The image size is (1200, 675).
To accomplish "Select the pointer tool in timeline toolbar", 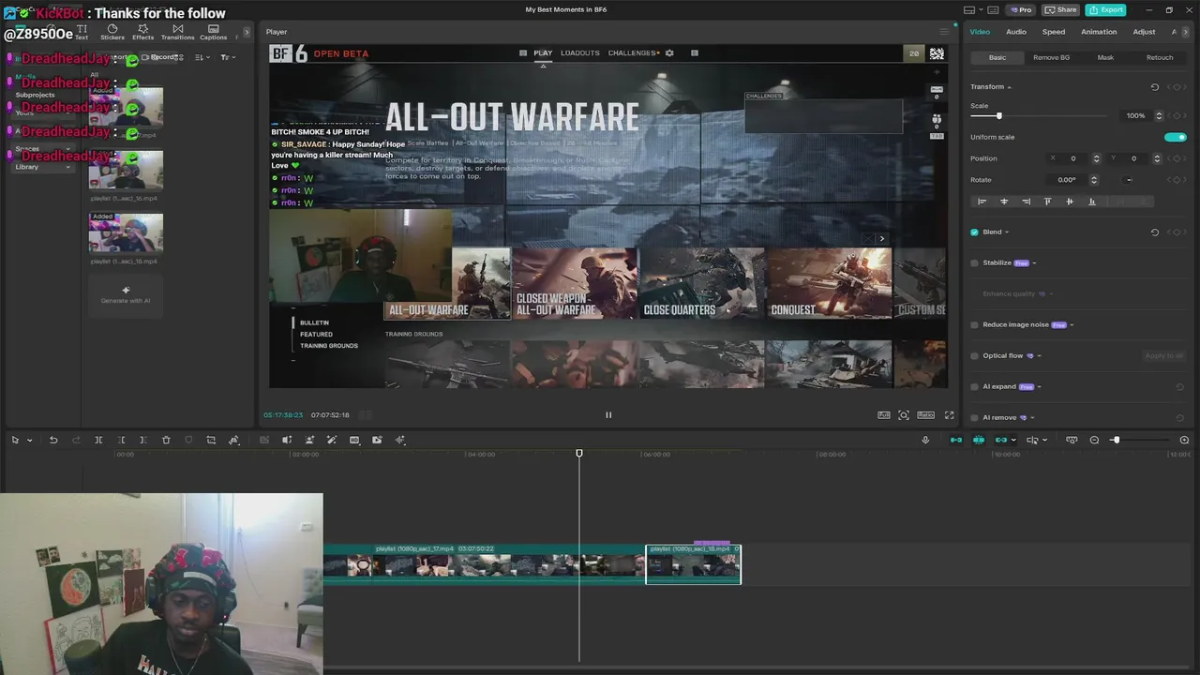I will pyautogui.click(x=15, y=440).
